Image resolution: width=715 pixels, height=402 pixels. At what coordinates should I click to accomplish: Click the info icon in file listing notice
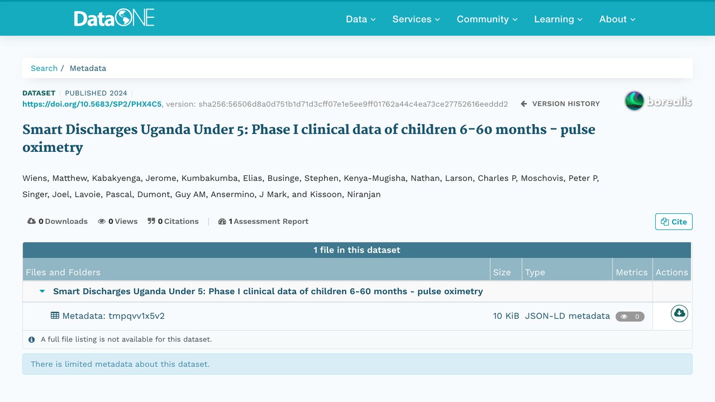tap(32, 339)
